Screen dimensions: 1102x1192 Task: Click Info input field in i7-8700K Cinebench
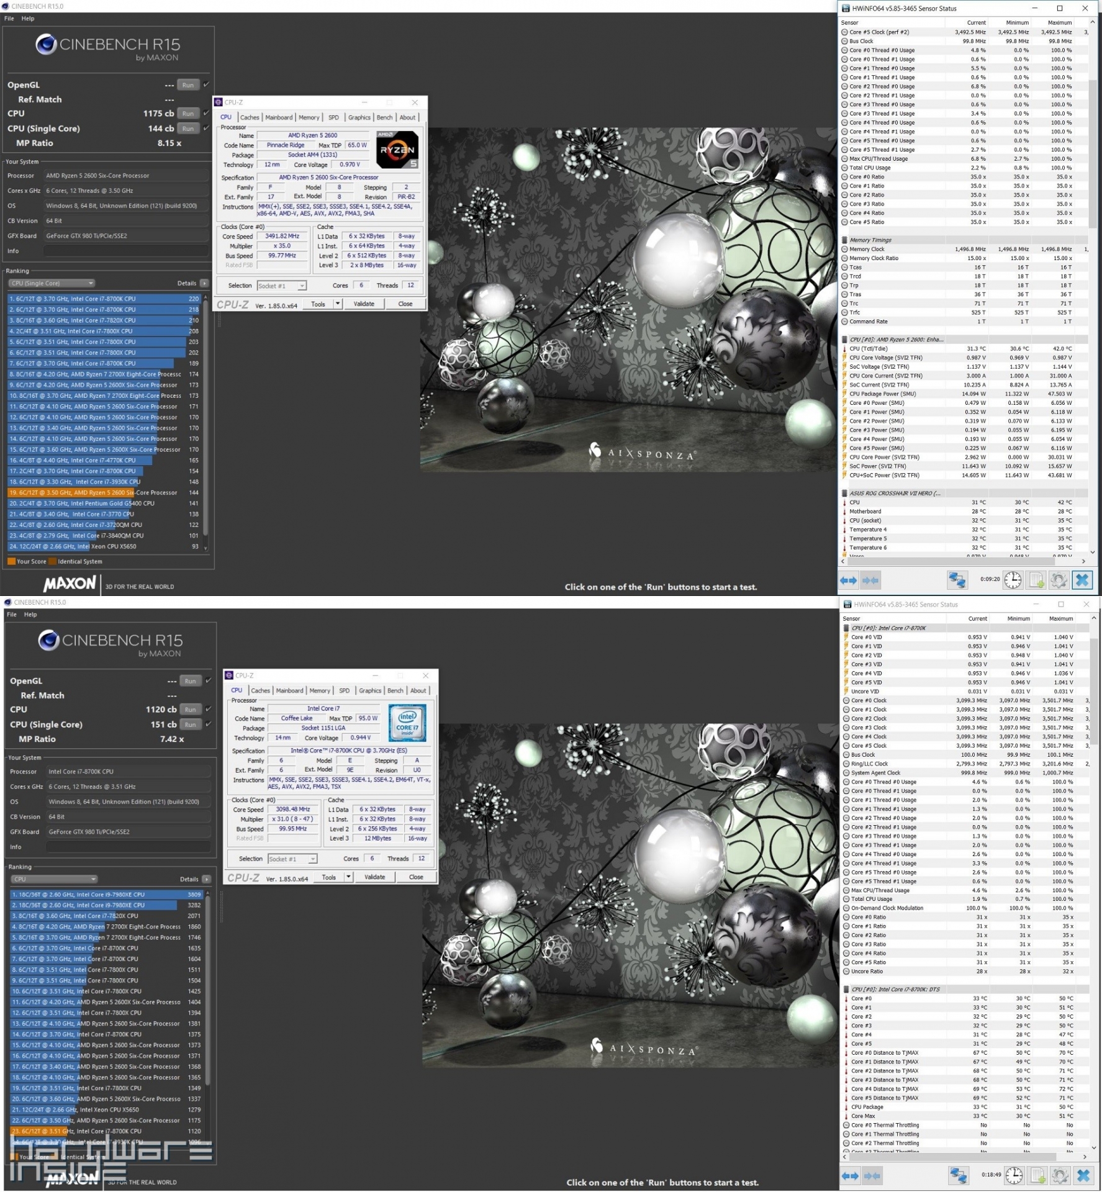tap(129, 847)
